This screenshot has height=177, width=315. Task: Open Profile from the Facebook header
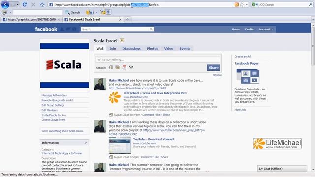click(x=250, y=29)
